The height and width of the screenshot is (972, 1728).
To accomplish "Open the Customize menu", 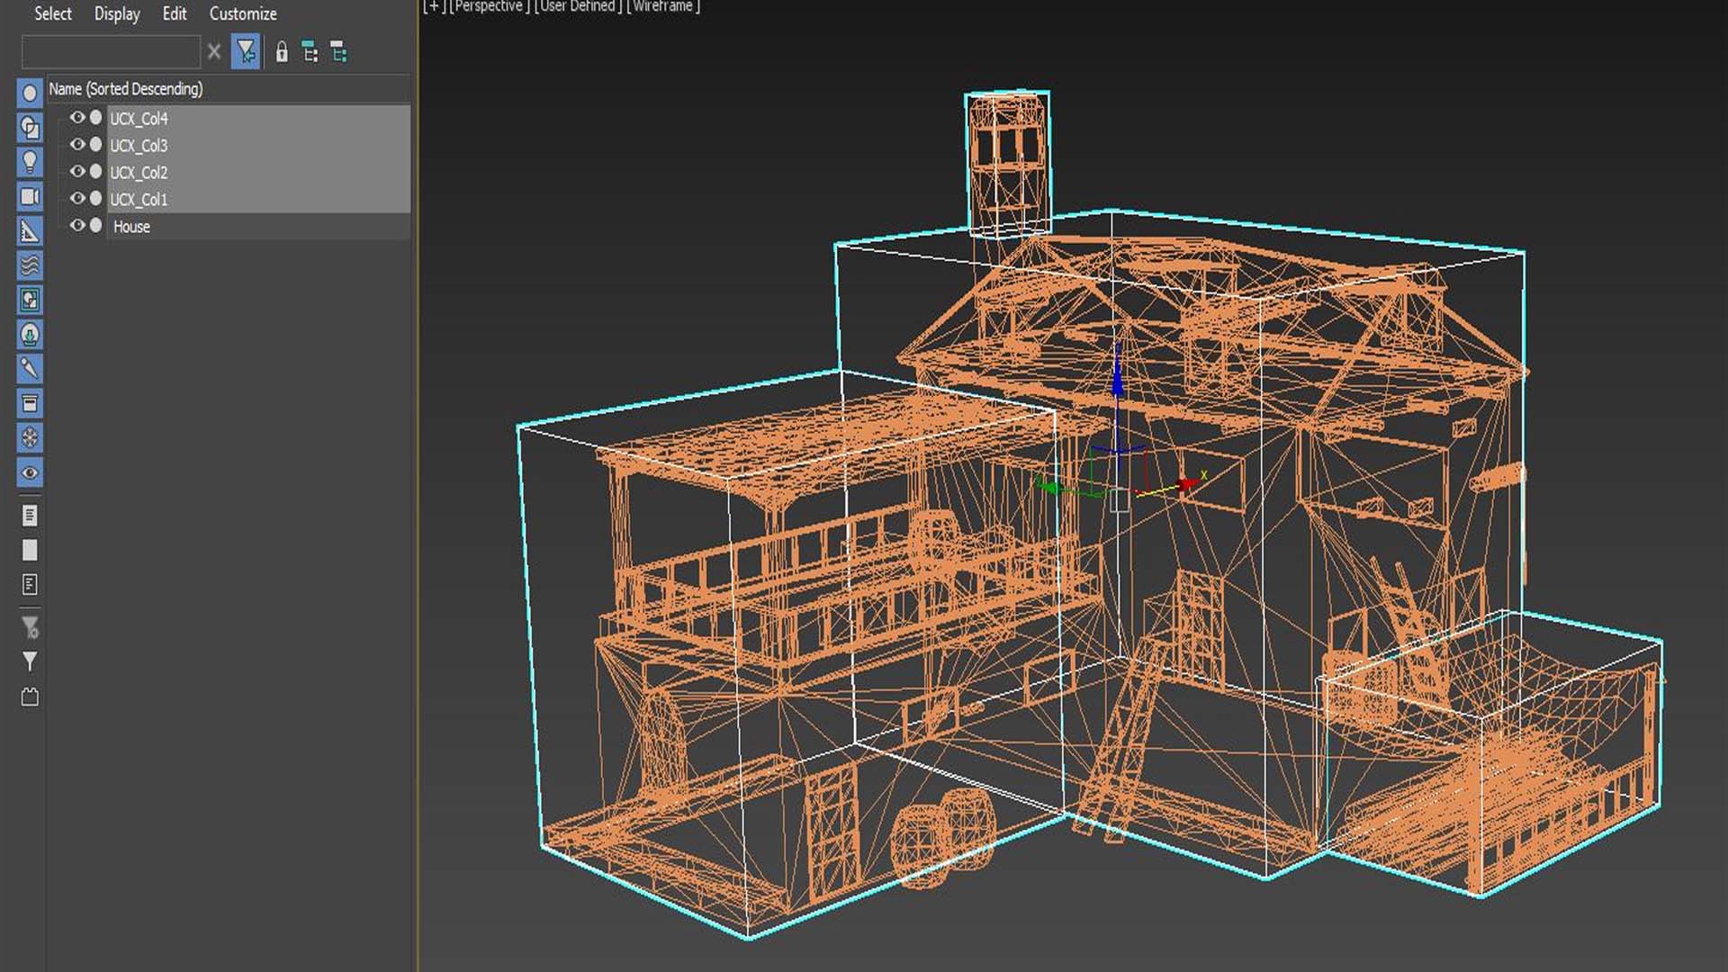I will 243,13.
